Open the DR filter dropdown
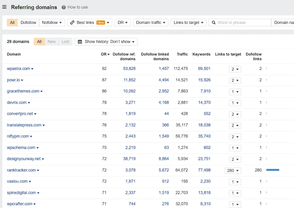 (122, 22)
